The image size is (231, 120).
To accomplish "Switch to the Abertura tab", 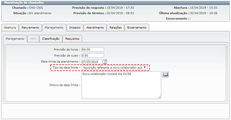I will click(10, 28).
